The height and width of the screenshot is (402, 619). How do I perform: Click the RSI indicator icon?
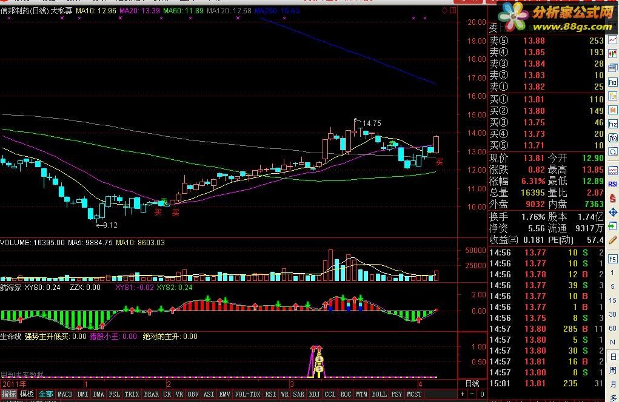click(x=613, y=184)
